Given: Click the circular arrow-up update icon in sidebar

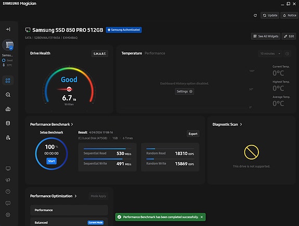Looking at the screenshot, I should point(8,192).
